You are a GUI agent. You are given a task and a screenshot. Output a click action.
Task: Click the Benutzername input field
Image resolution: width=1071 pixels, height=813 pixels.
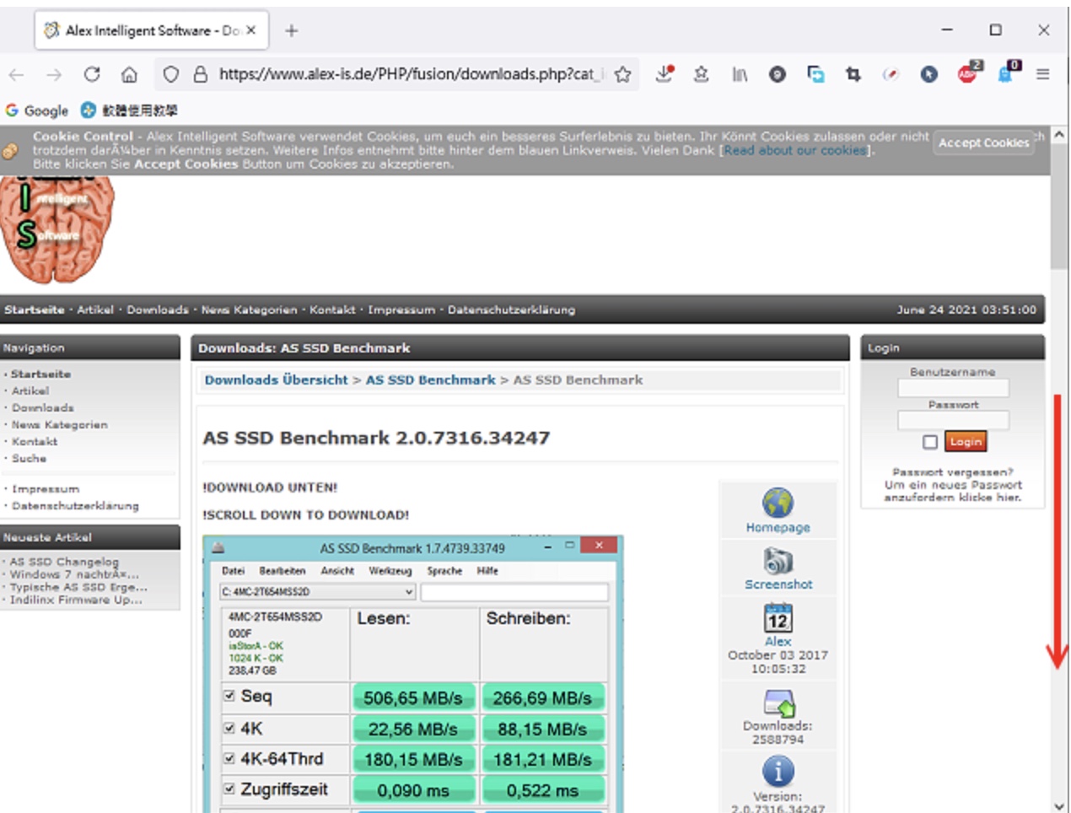coord(953,388)
